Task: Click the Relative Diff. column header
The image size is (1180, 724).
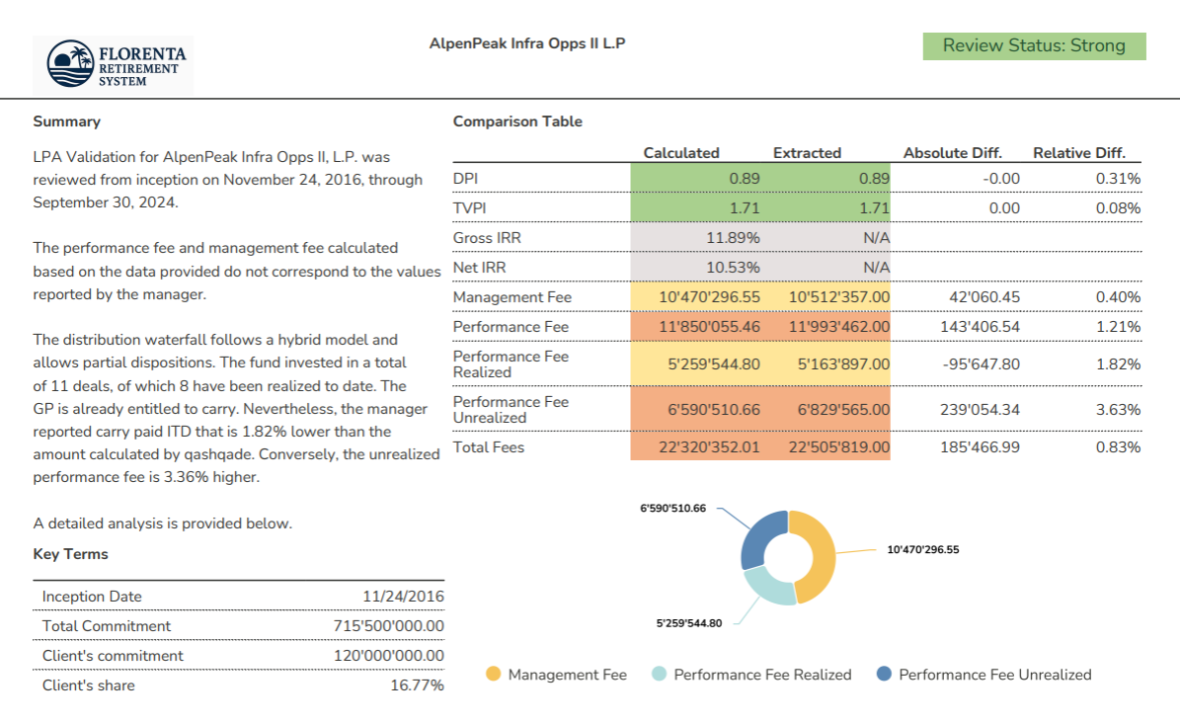Action: (x=1079, y=153)
